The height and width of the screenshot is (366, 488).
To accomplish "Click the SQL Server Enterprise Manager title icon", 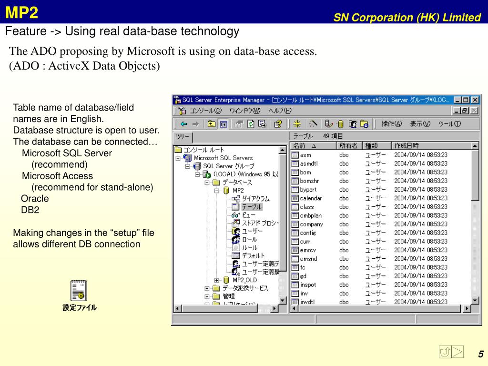I will point(178,100).
